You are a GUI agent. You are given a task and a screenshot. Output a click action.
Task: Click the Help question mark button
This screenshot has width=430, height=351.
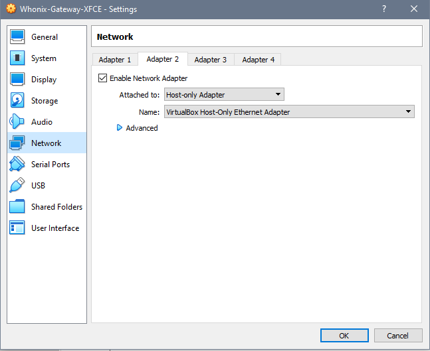click(x=383, y=9)
